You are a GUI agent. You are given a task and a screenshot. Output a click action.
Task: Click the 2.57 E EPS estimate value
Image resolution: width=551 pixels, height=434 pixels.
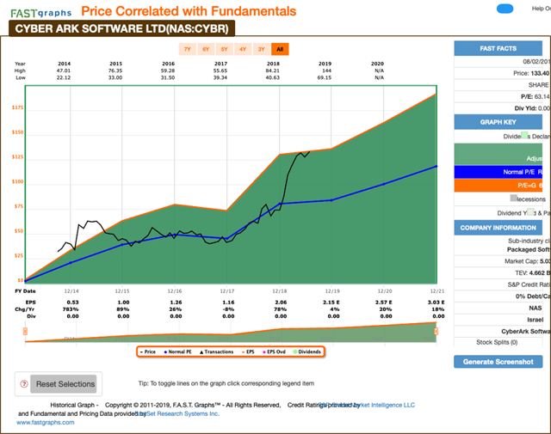[x=383, y=302]
